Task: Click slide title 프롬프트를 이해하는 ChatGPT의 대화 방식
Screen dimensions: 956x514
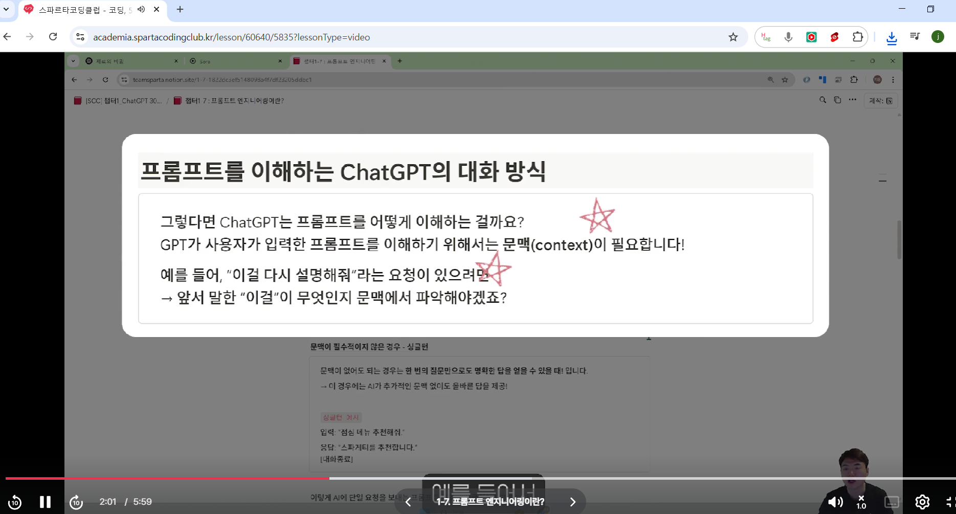Action: [343, 171]
